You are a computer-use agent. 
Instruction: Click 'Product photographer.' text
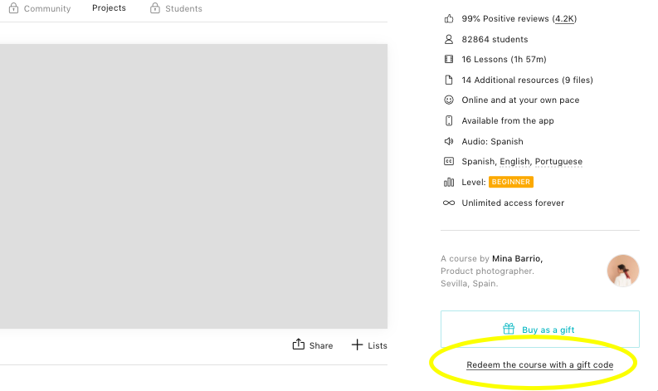coord(487,271)
